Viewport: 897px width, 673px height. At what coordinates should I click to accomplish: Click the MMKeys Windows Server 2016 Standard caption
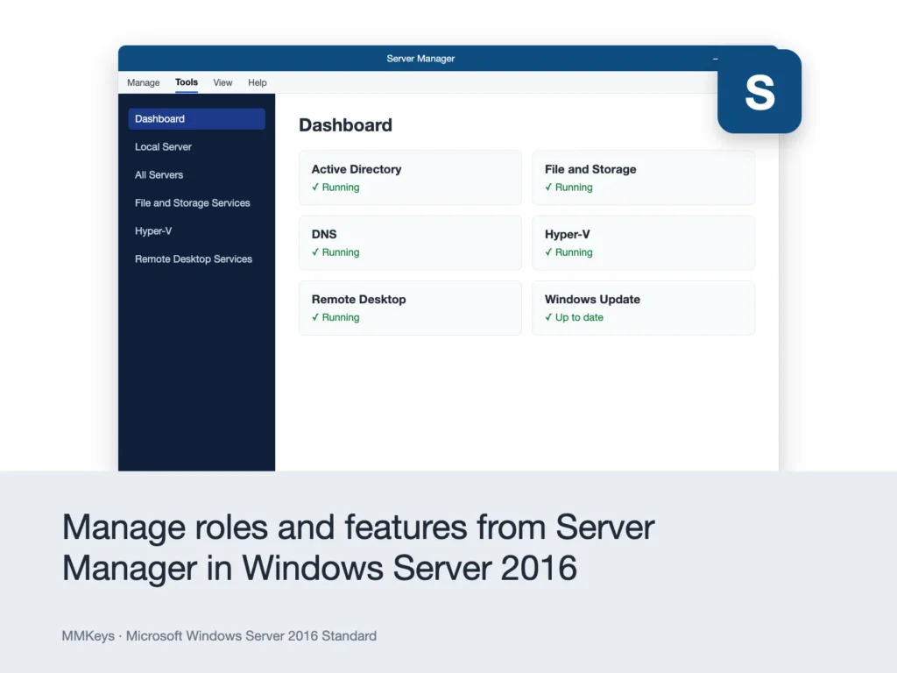point(219,636)
